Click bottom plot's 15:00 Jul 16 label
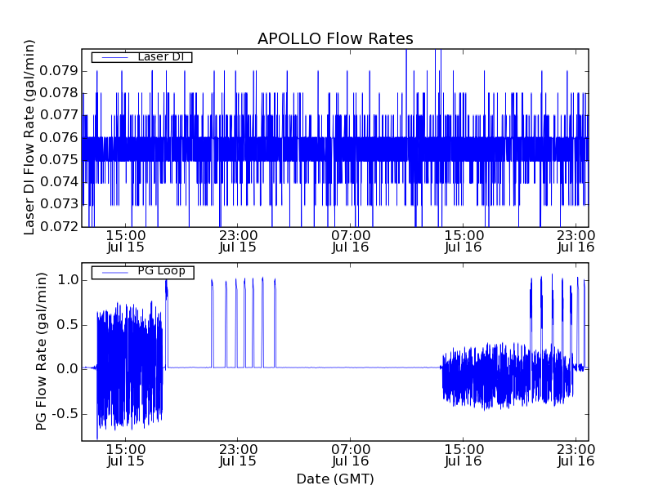The image size is (654, 490). tap(464, 456)
